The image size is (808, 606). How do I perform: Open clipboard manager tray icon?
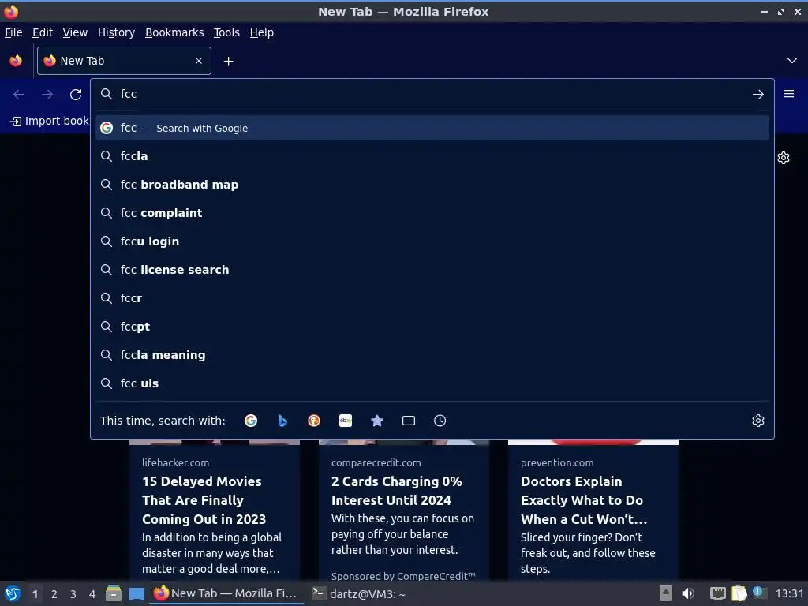(739, 593)
